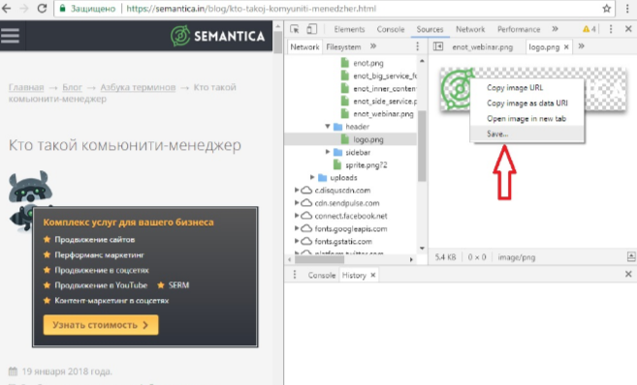Open DevTools warnings counter showing 4

(x=589, y=29)
